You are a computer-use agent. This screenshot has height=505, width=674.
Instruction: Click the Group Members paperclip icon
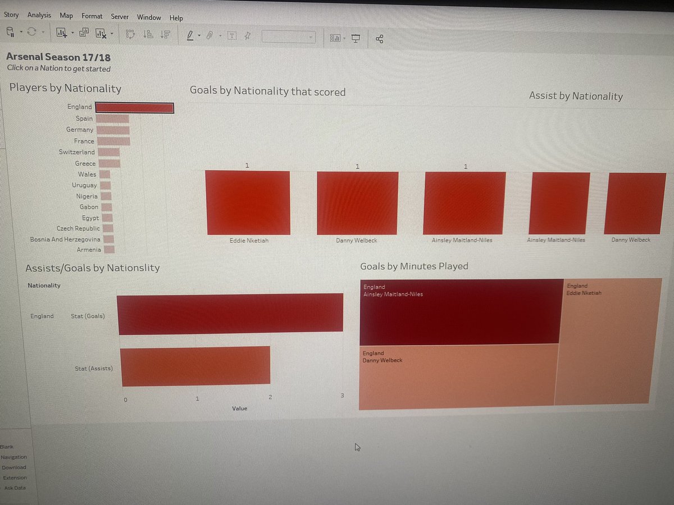(209, 35)
